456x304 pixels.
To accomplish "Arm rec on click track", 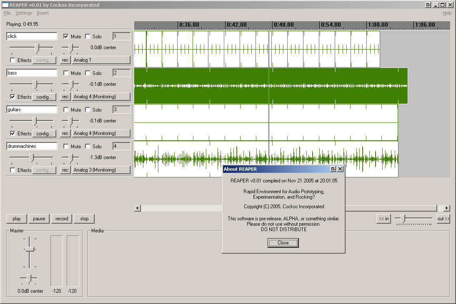I will [x=65, y=60].
